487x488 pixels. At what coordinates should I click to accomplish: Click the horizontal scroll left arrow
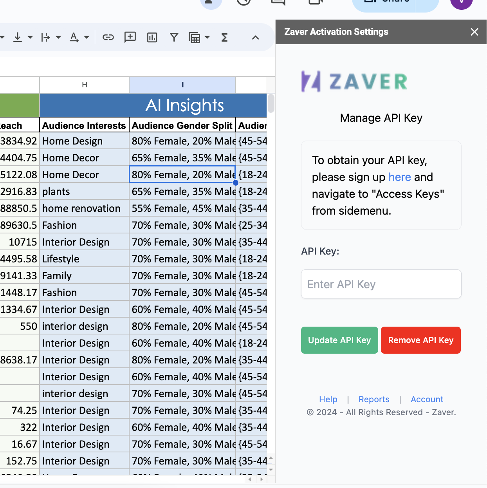coord(250,479)
